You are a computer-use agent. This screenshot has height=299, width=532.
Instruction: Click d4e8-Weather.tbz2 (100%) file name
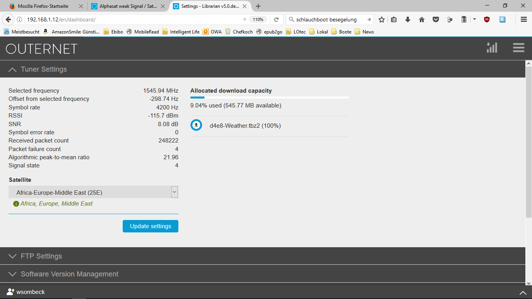tap(245, 126)
